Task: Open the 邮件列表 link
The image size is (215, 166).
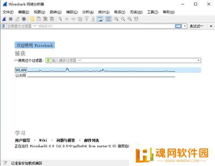Action: coord(92,140)
